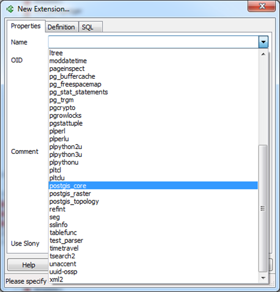
Task: Focus the Name input field
Action: tap(153, 42)
